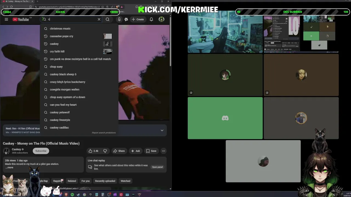Open the Caskey channel avatar
351x197 pixels.
point(6,151)
